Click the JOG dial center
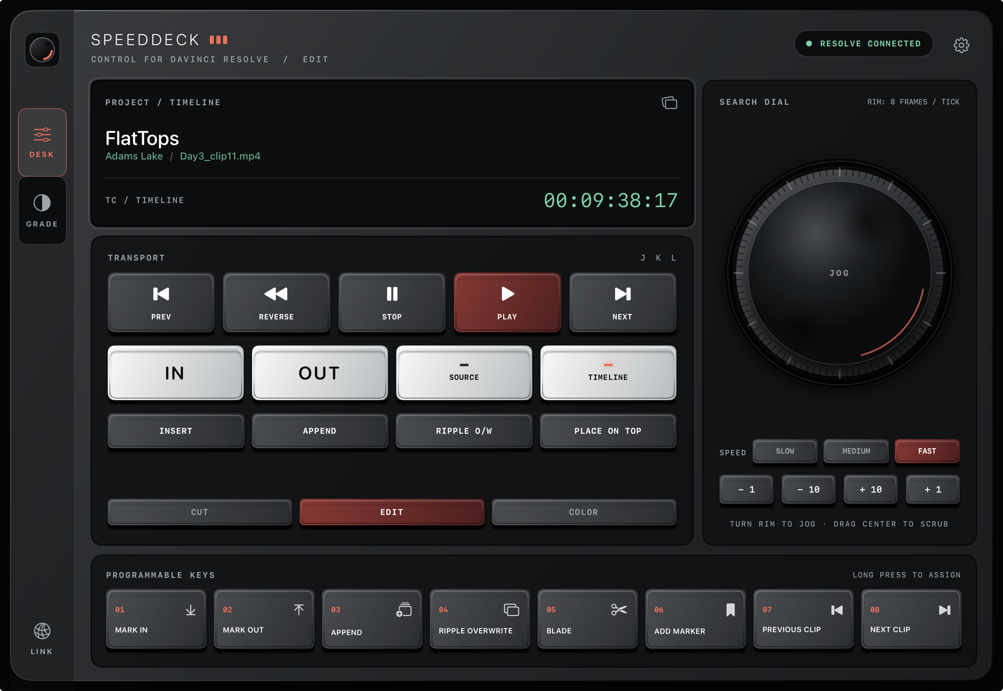Image resolution: width=1003 pixels, height=691 pixels. [839, 273]
